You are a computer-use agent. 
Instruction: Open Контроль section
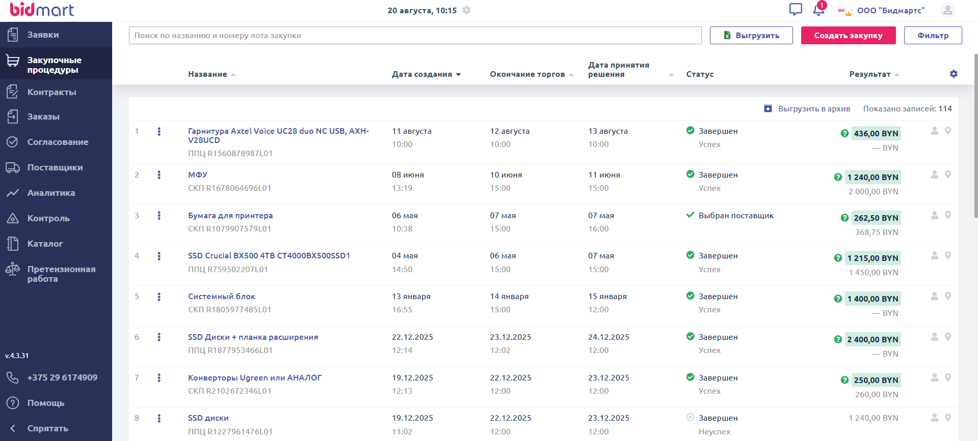56,218
